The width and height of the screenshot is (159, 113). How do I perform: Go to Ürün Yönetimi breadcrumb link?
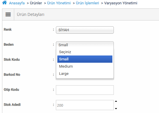pyautogui.click(x=59, y=3)
